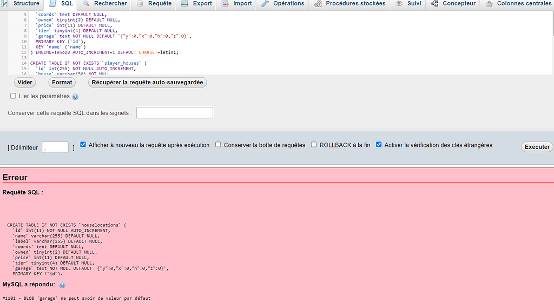The image size is (554, 304).
Task: Click the Format button
Action: [x=62, y=82]
